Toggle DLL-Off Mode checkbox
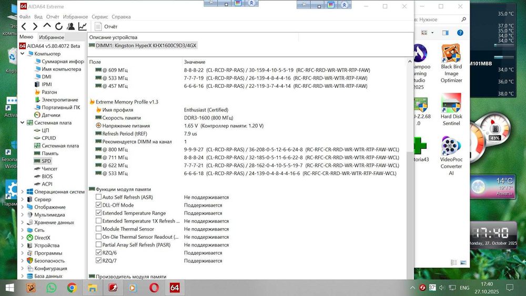 (99, 205)
